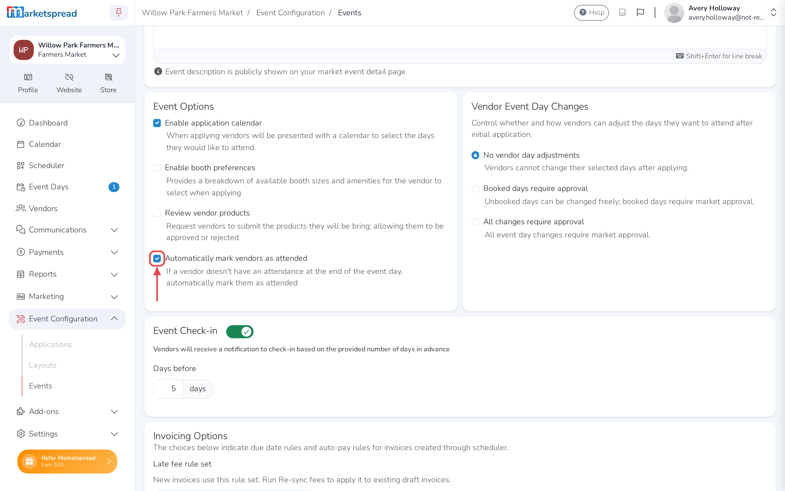Click the Days before number field

coord(168,389)
